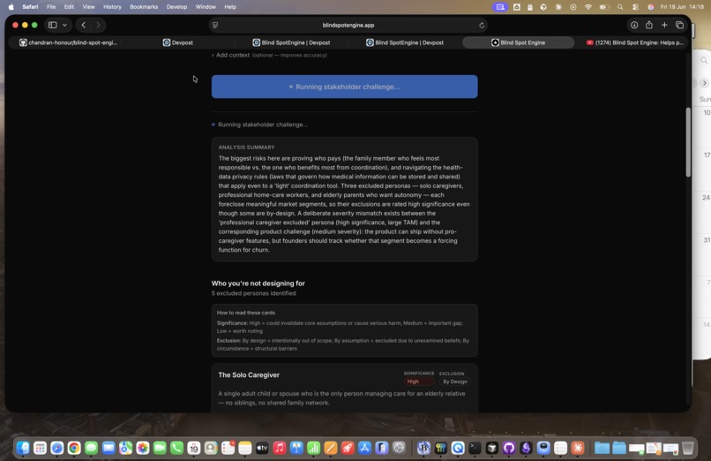Show the tab overview
Viewport: 711px width, 461px height.
679,25
